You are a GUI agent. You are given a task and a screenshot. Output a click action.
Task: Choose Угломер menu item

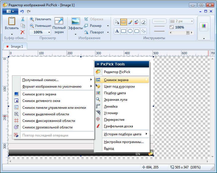point(122,113)
